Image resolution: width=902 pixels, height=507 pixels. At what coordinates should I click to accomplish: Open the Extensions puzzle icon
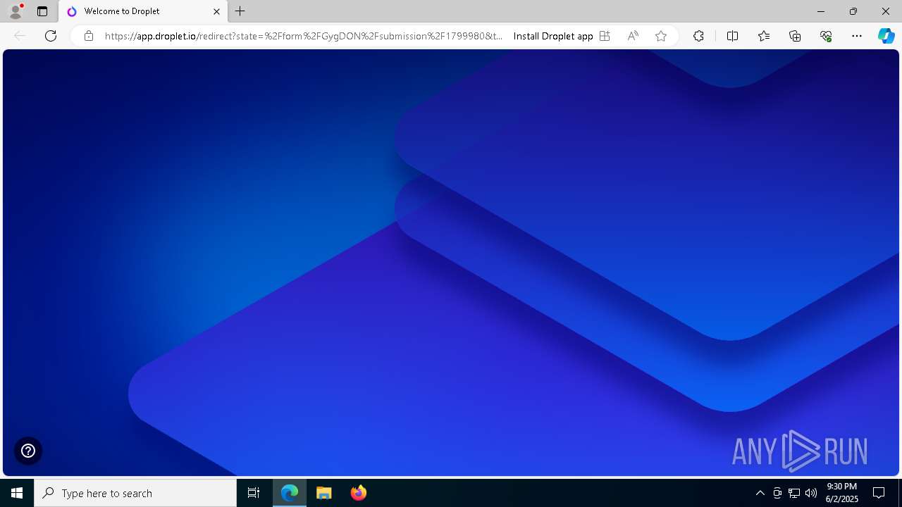pyautogui.click(x=698, y=36)
